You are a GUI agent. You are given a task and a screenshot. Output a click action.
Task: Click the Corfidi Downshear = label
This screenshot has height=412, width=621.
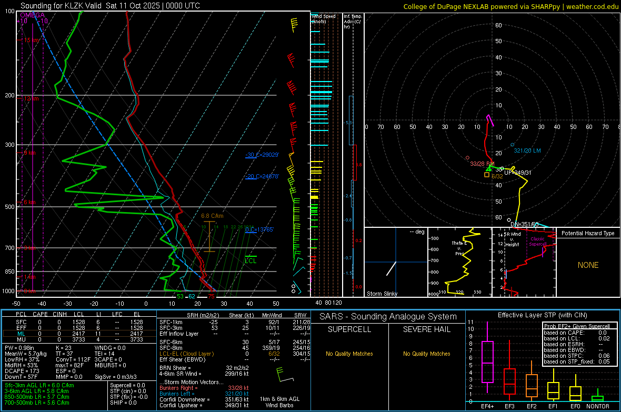point(185,399)
